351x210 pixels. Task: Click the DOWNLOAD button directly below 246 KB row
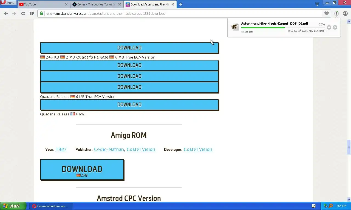129,65
